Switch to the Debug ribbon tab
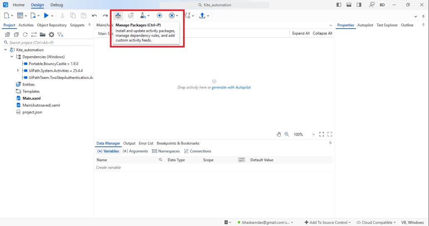The height and width of the screenshot is (226, 429). tap(57, 5)
